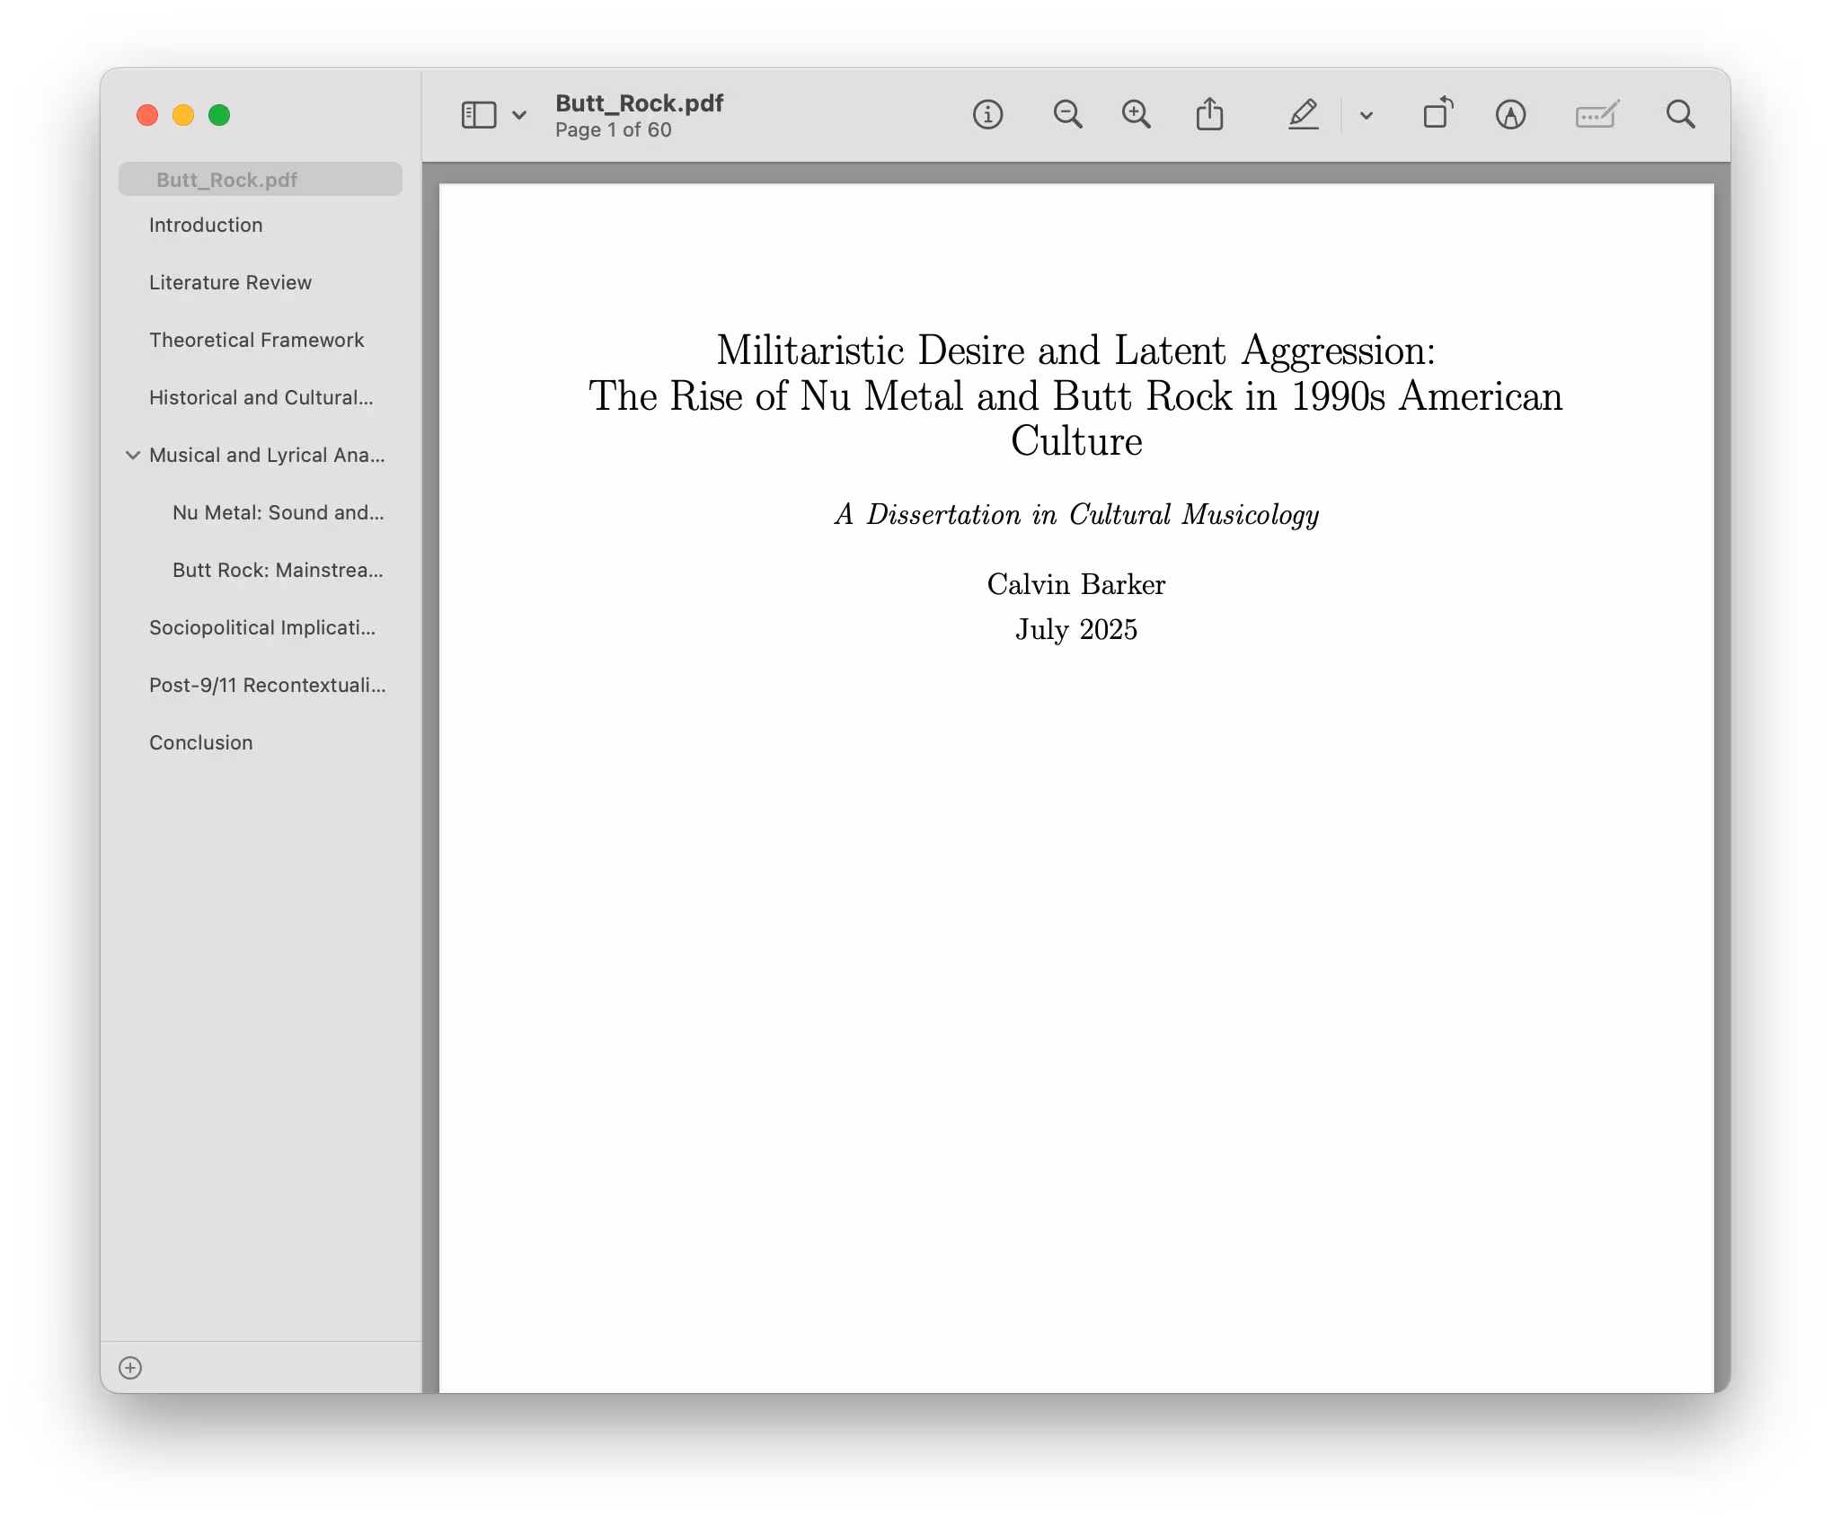Open the document Info inspector

click(987, 115)
